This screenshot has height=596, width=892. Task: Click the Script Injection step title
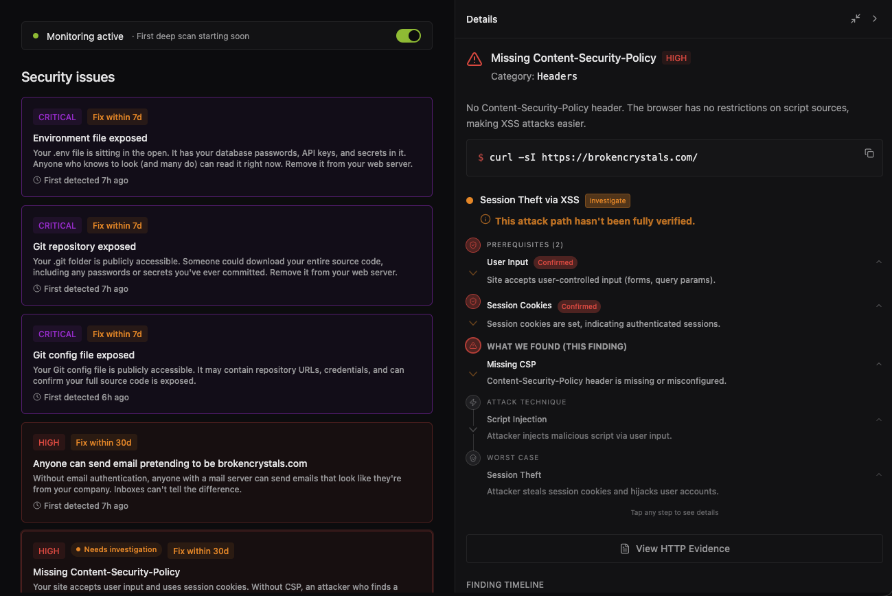point(517,420)
